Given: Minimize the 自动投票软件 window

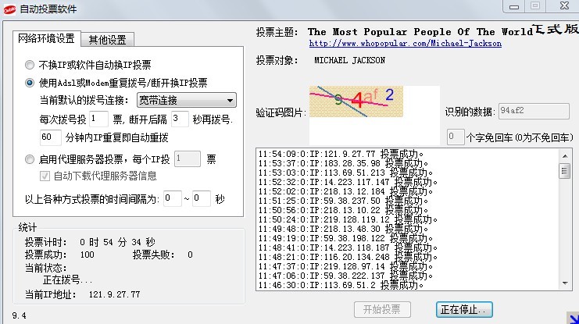Looking at the screenshot, I should (513, 5).
